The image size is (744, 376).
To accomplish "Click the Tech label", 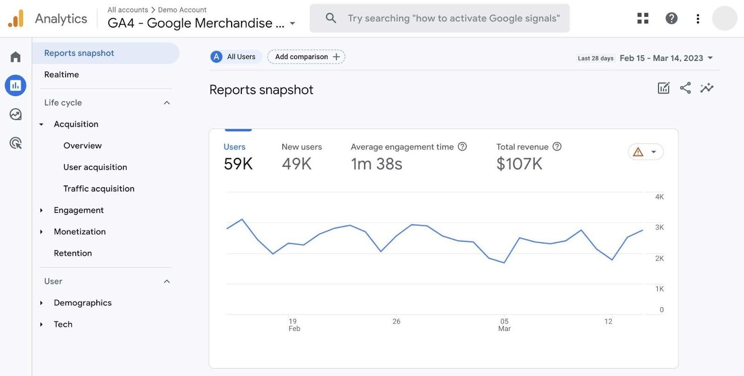I will 63,324.
